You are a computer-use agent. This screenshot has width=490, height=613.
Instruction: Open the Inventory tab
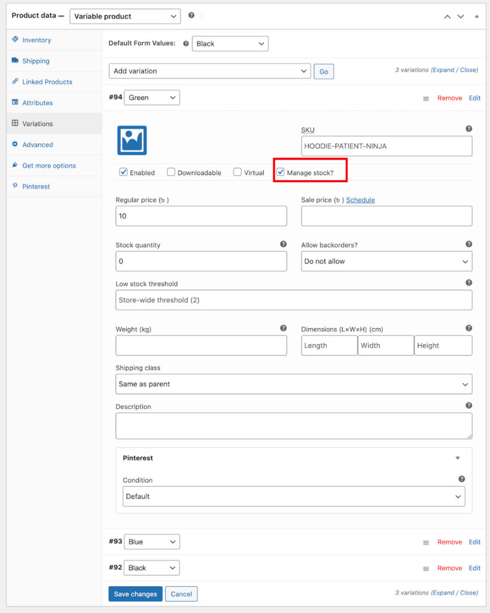click(x=54, y=40)
